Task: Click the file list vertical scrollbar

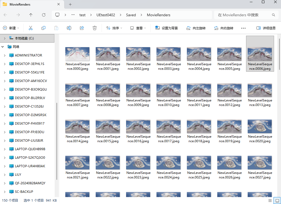Action: point(279,54)
